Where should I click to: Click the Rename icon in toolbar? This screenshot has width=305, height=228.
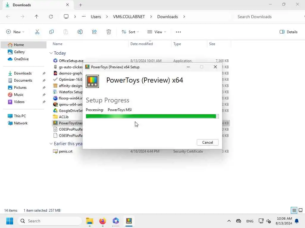pos(80,32)
